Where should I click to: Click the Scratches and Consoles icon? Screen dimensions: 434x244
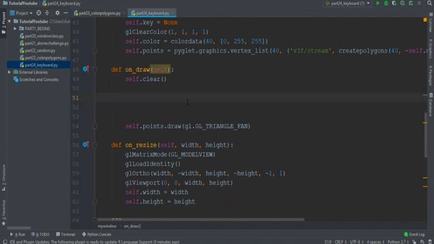click(16, 80)
